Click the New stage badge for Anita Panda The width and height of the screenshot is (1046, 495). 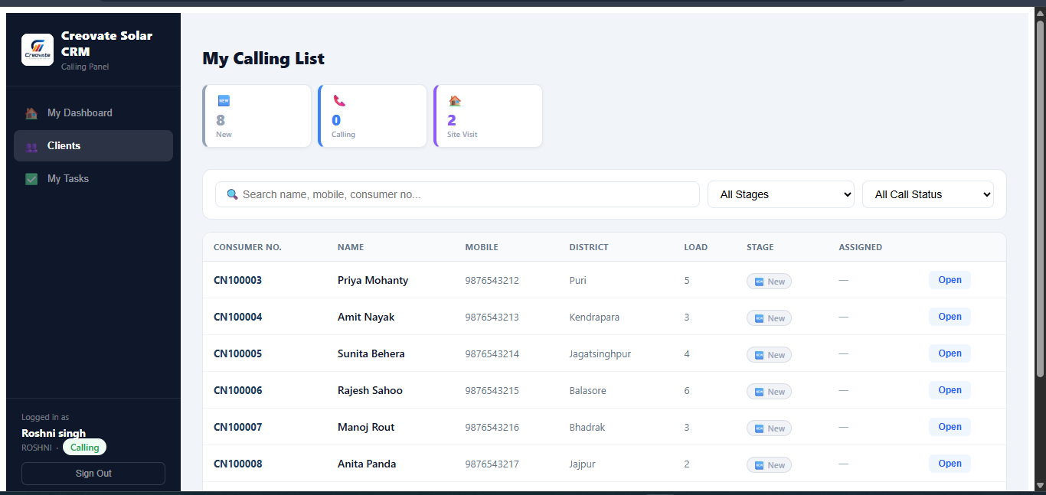click(x=769, y=465)
